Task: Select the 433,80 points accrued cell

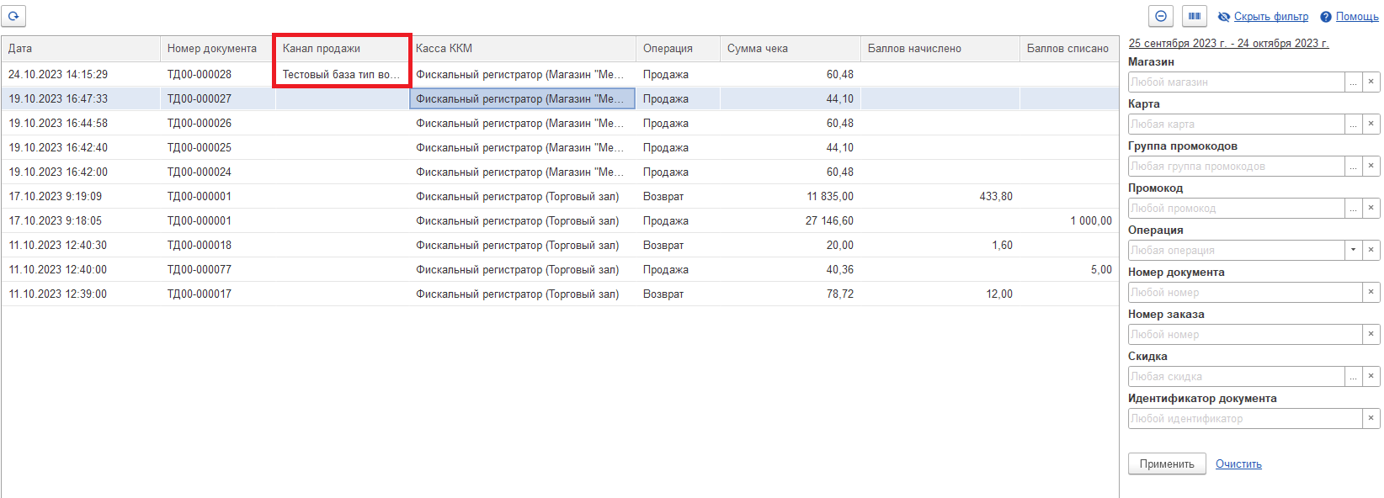Action: point(940,196)
